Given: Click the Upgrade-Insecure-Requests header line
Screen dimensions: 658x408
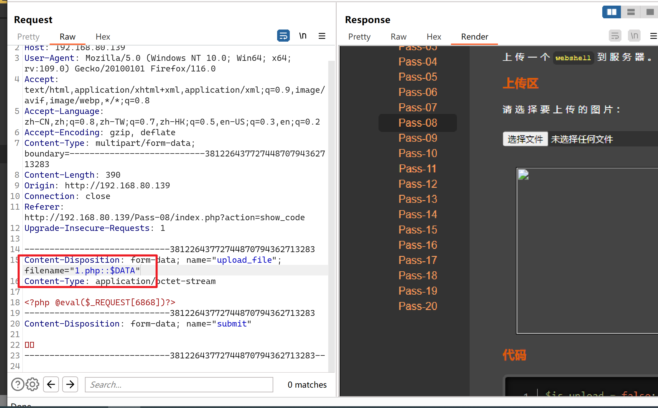Looking at the screenshot, I should 95,228.
